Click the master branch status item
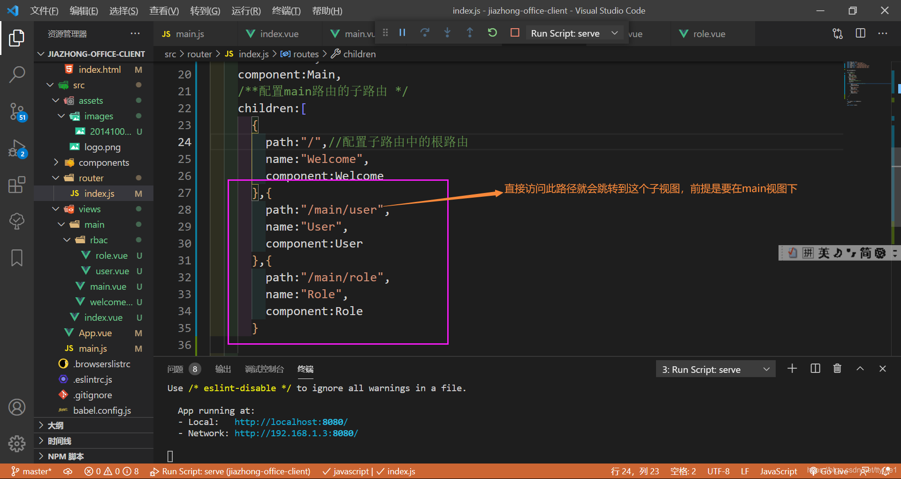The image size is (901, 479). (x=31, y=471)
